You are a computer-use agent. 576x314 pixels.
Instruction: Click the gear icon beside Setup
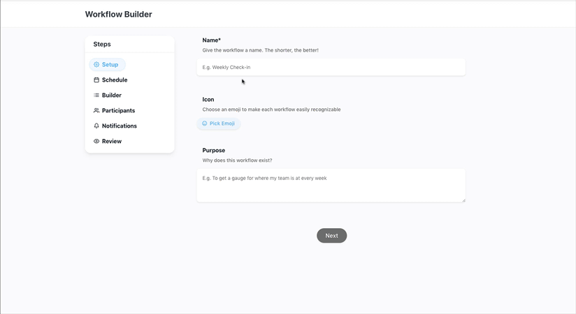point(96,65)
